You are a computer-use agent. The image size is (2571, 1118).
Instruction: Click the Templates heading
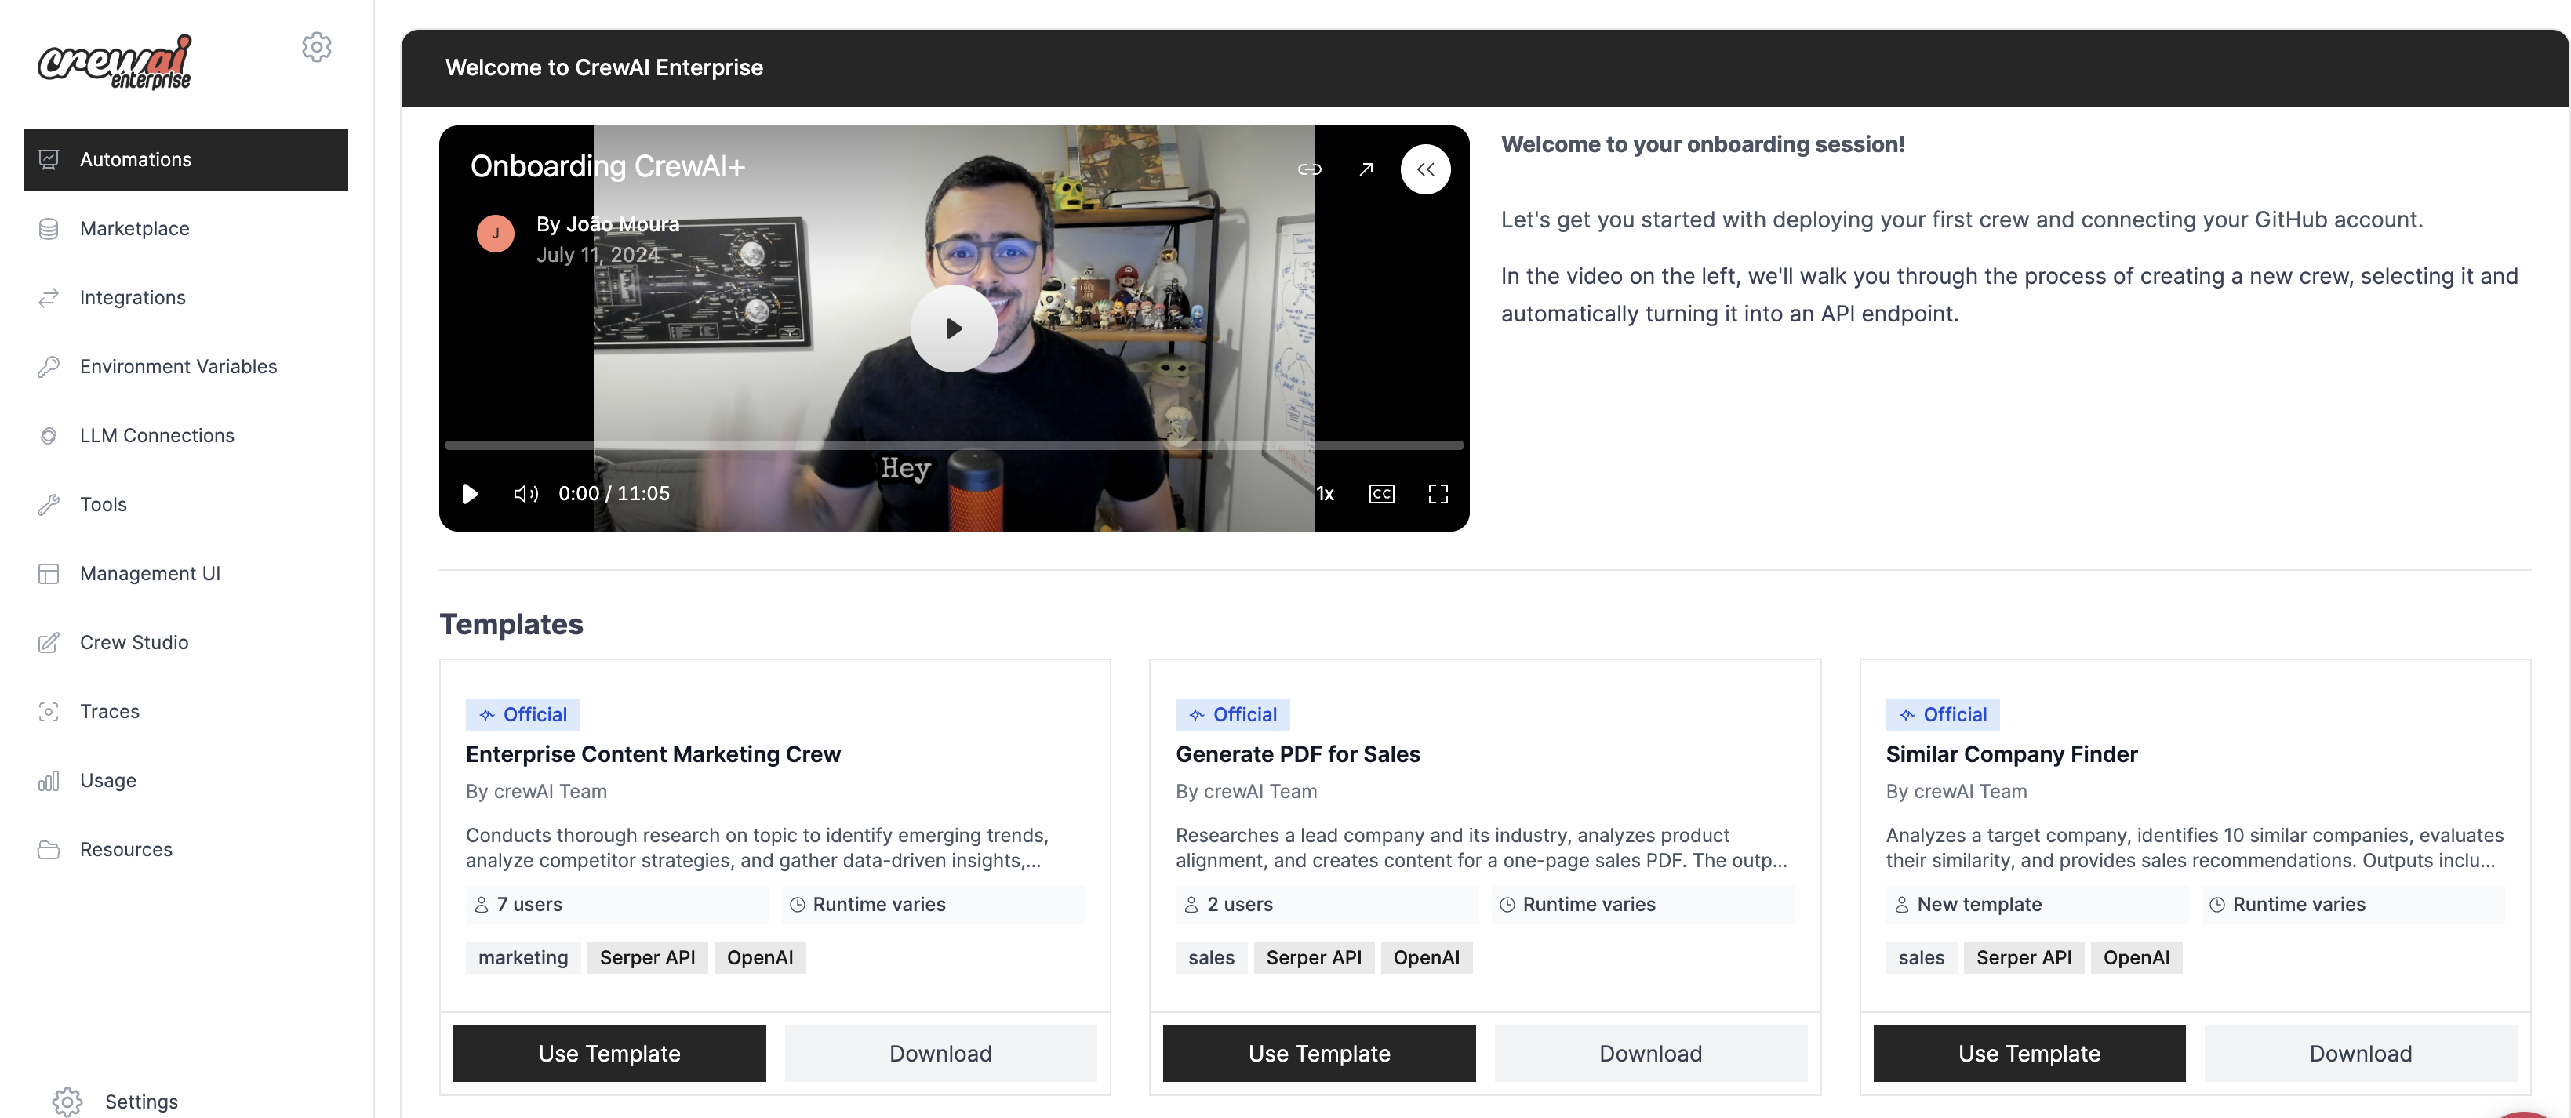click(x=511, y=624)
